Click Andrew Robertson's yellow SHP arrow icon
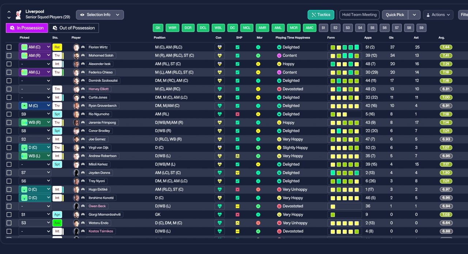This screenshot has height=254, width=468. tap(237, 156)
